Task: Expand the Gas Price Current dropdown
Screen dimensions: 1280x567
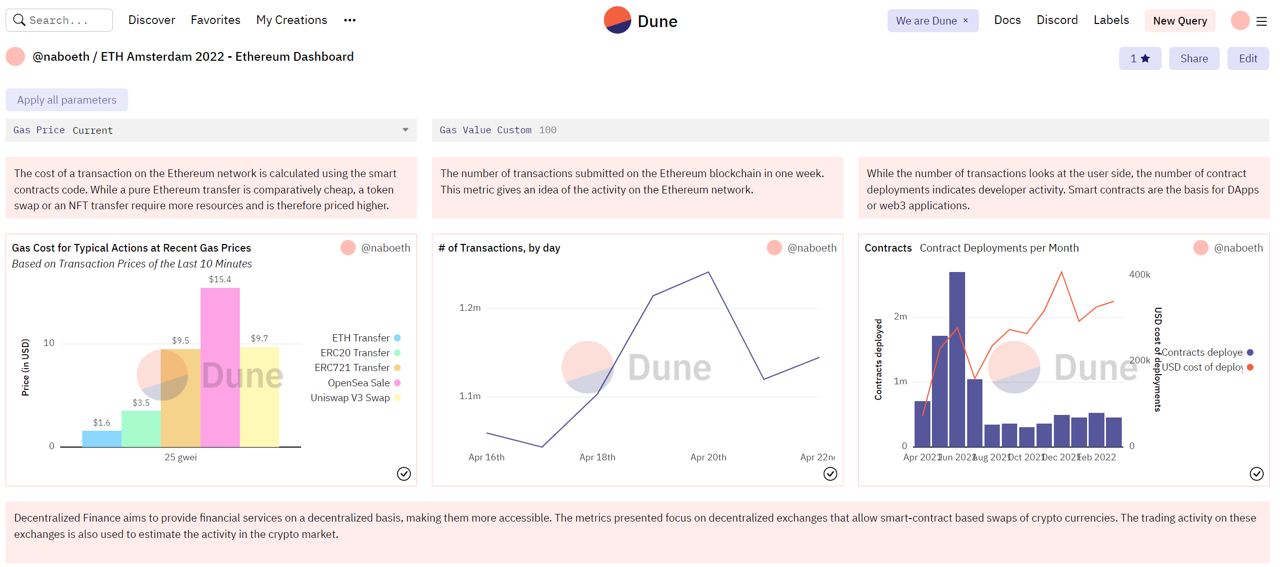Action: tap(211, 130)
